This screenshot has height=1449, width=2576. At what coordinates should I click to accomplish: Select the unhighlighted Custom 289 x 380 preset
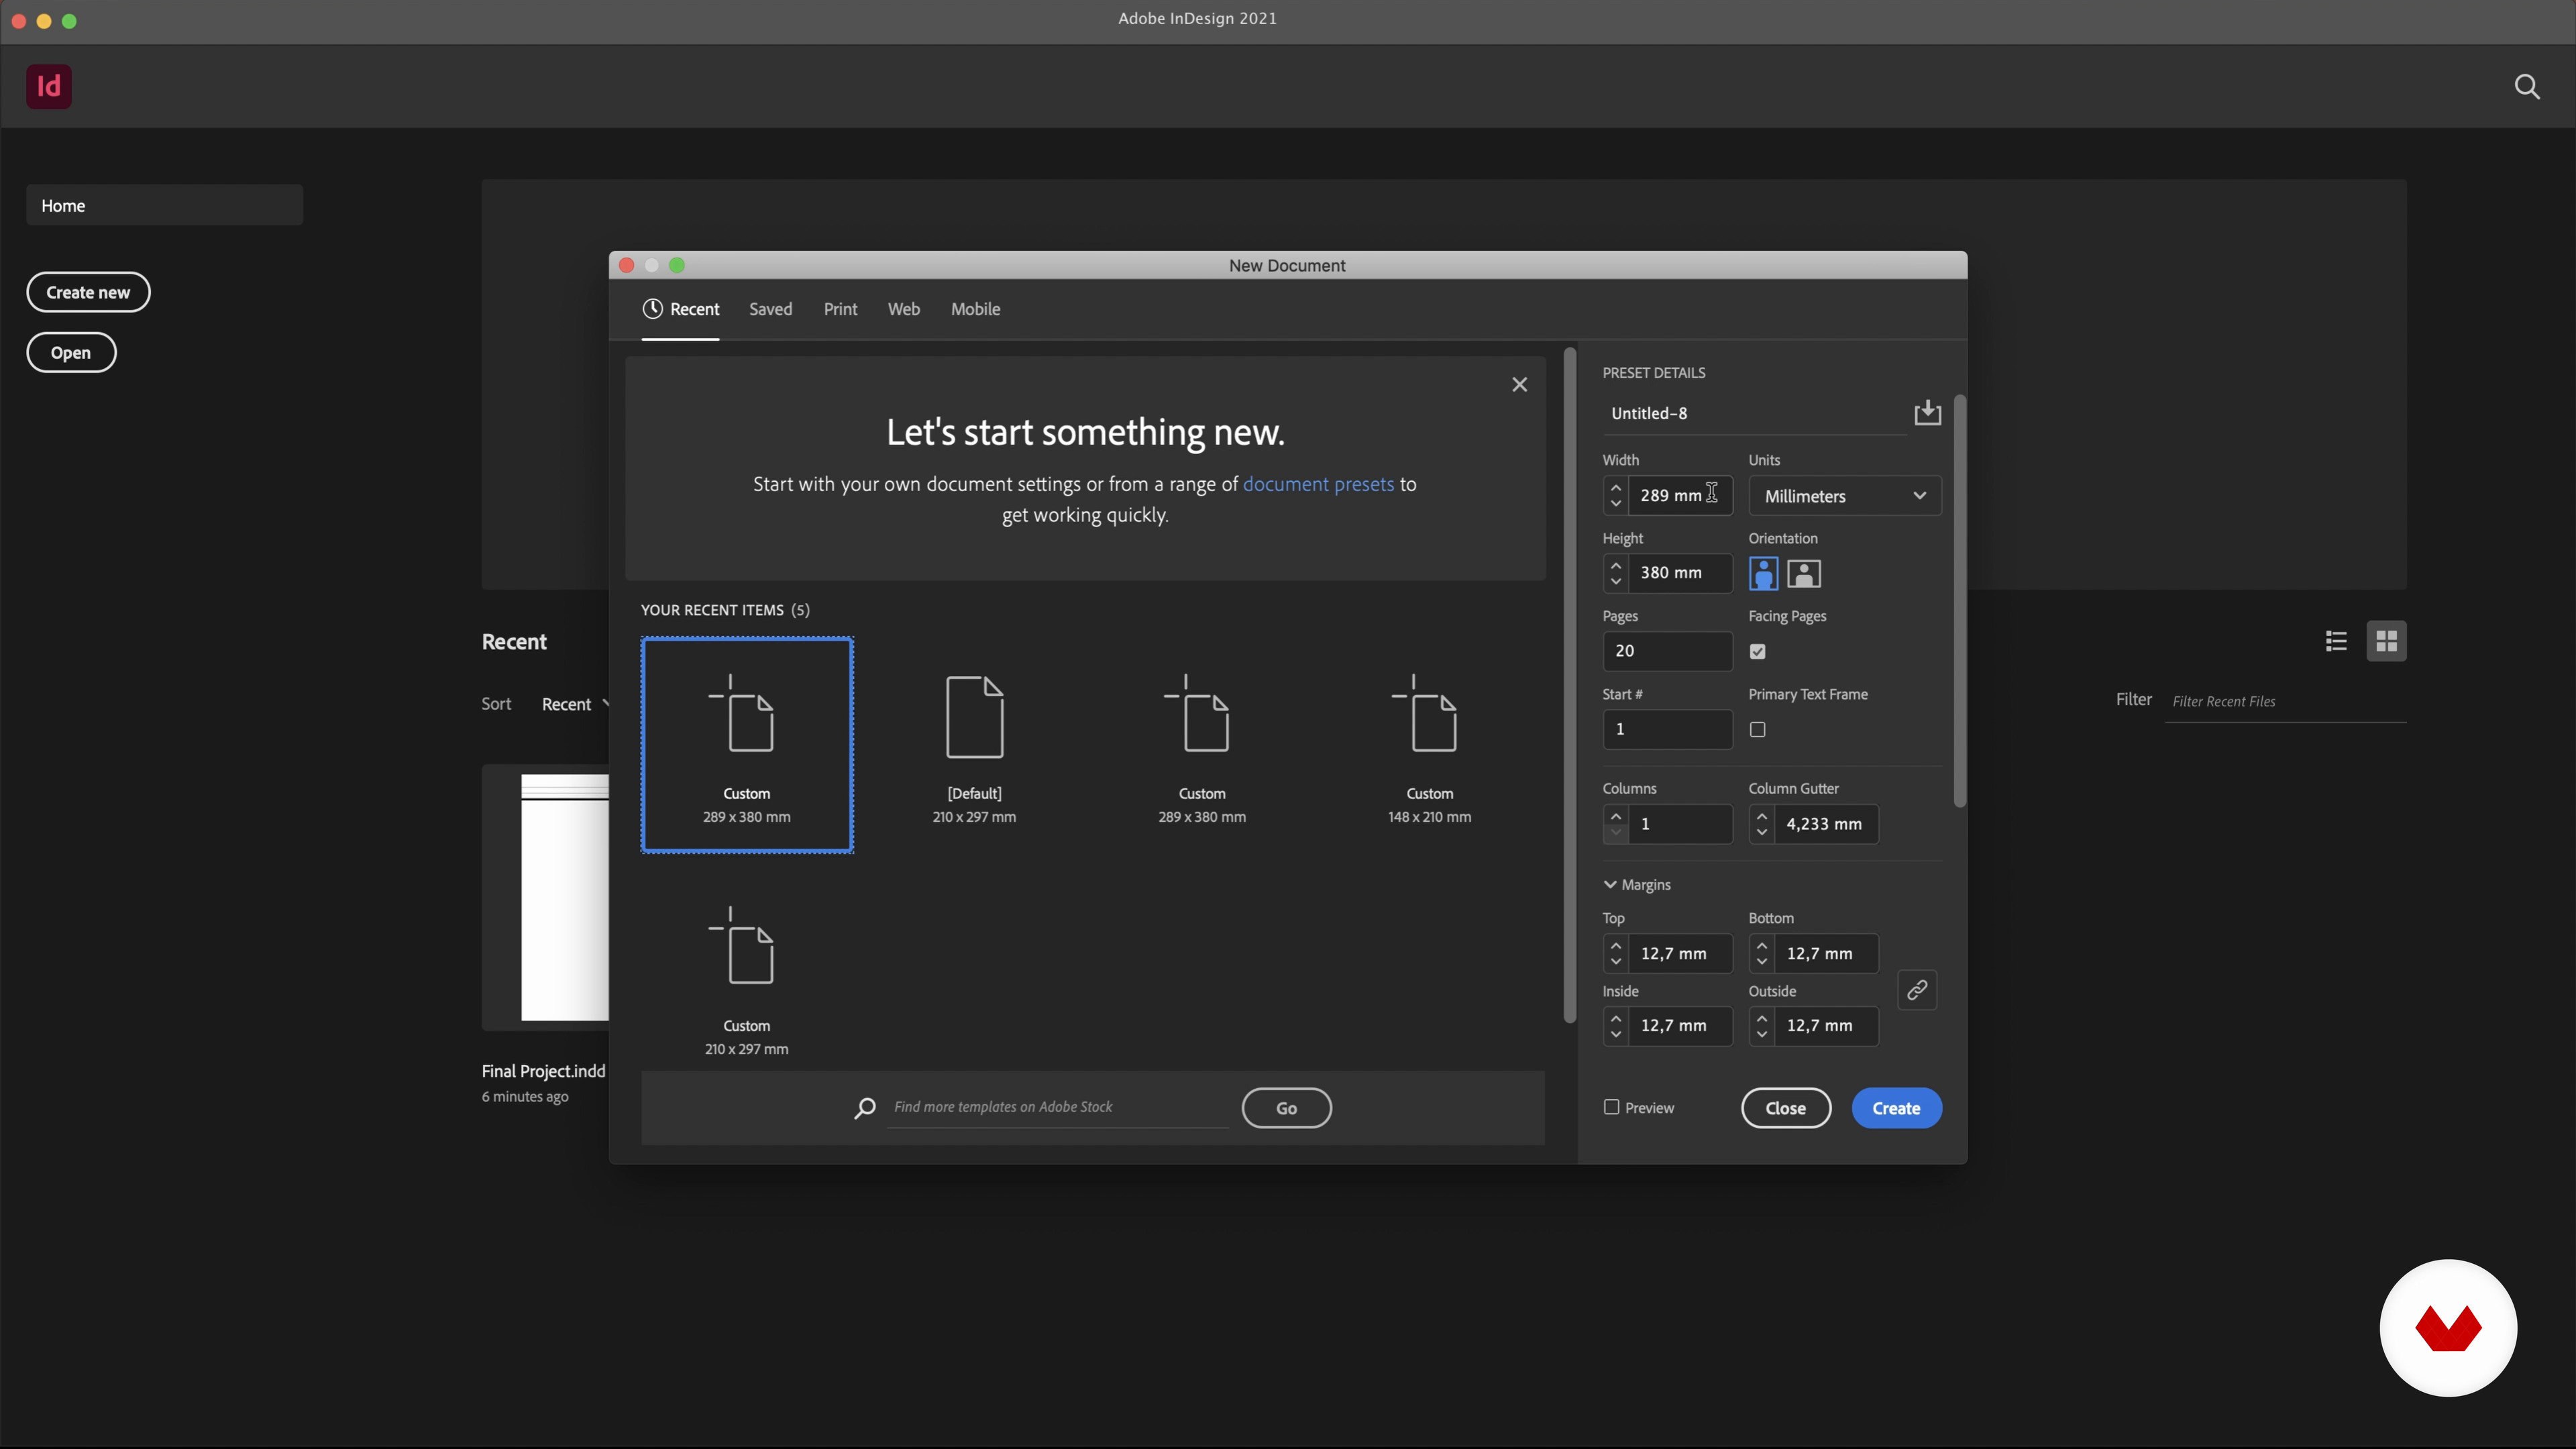point(1202,745)
